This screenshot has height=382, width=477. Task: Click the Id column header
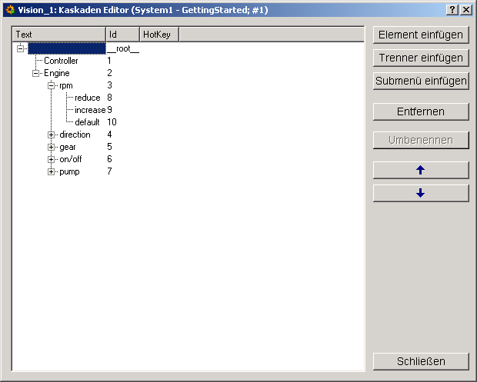pos(122,35)
